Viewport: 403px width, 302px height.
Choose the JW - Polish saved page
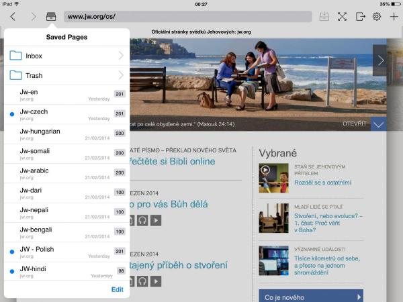(60, 252)
